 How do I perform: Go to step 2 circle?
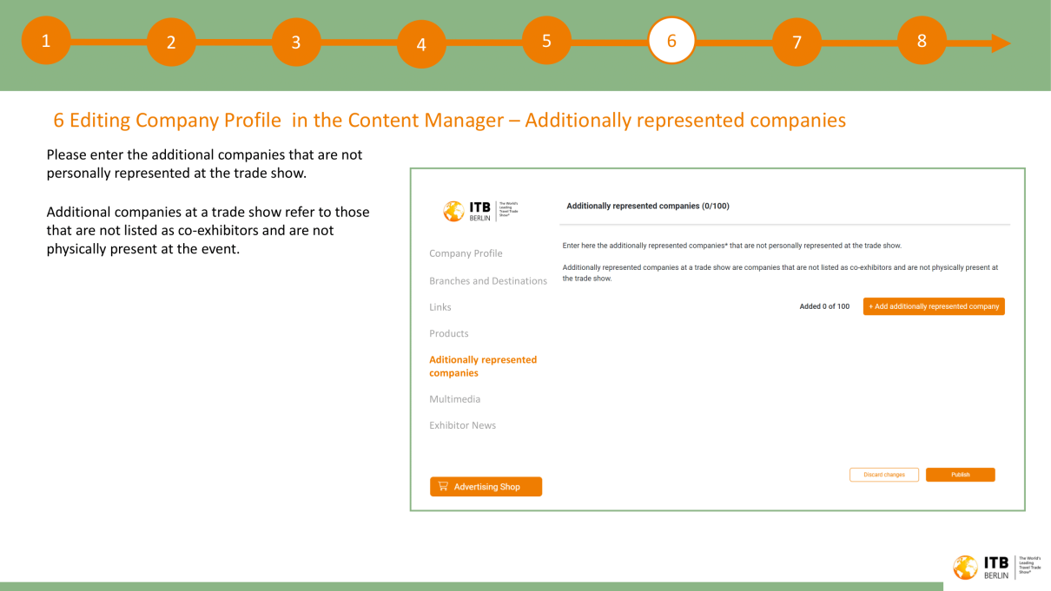[170, 43]
